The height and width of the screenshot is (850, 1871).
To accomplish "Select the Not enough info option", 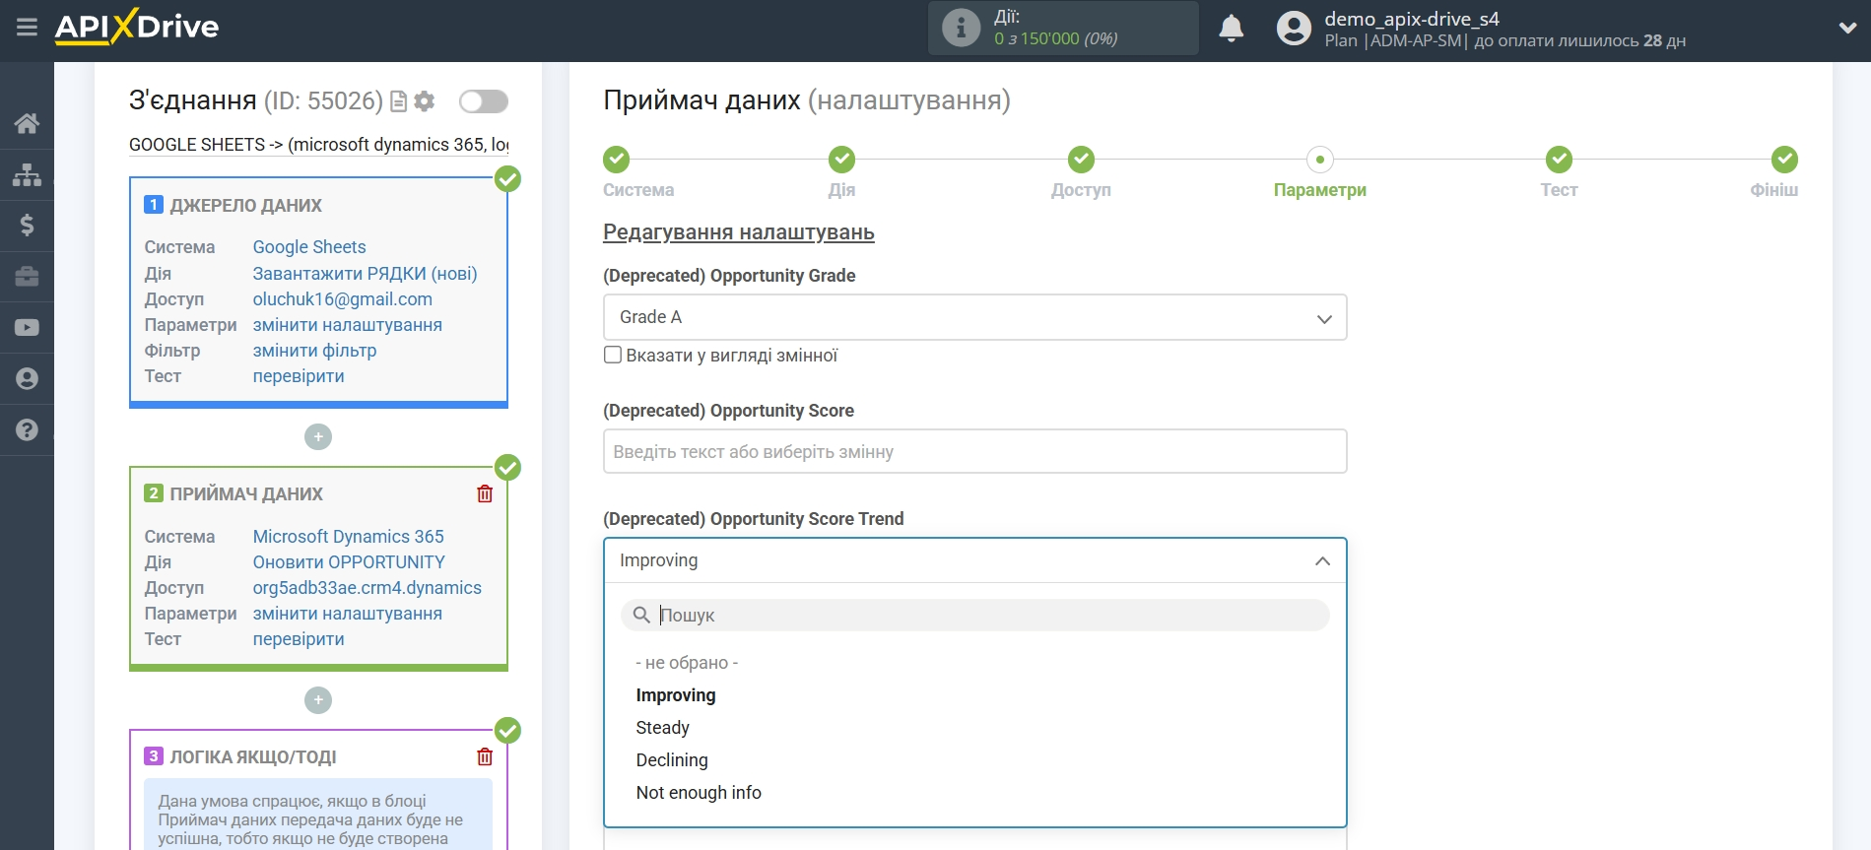I will 699,793.
